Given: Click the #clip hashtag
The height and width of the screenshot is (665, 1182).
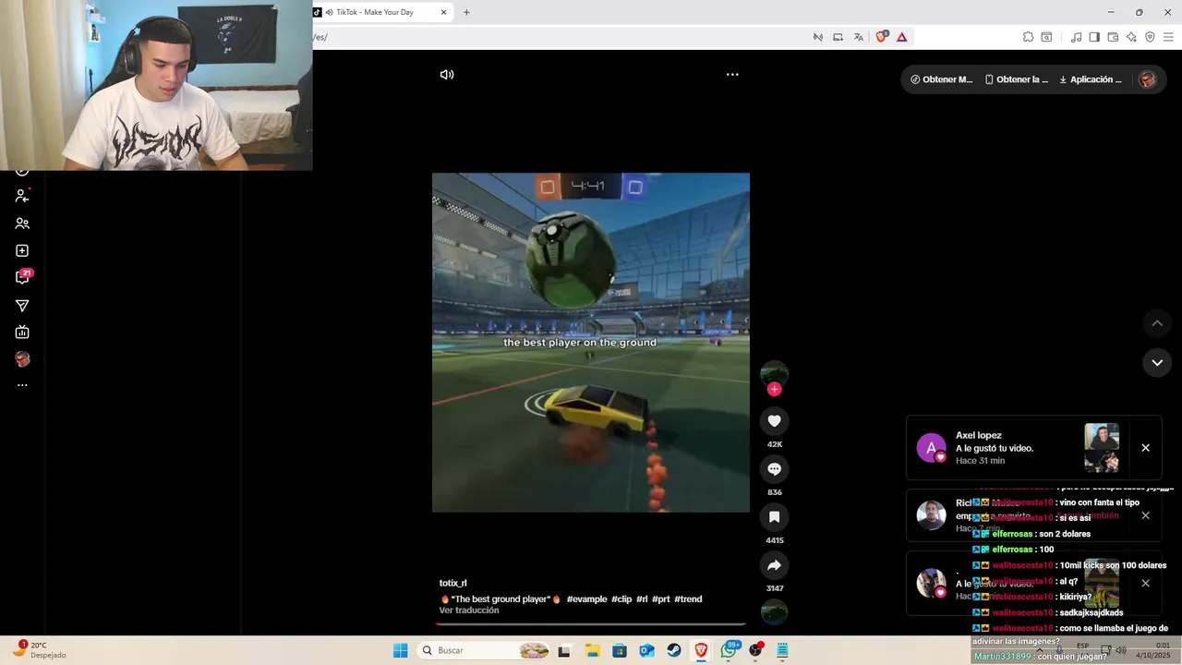Looking at the screenshot, I should point(621,598).
